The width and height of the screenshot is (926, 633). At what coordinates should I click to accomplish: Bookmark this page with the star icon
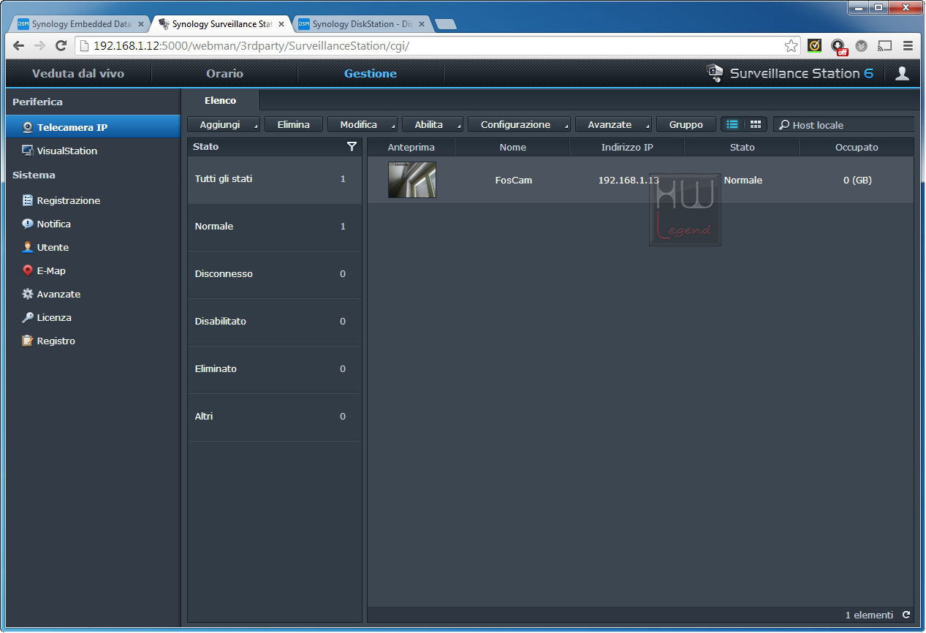[x=791, y=45]
